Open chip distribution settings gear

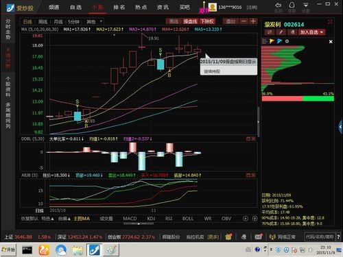pyautogui.click(x=287, y=41)
